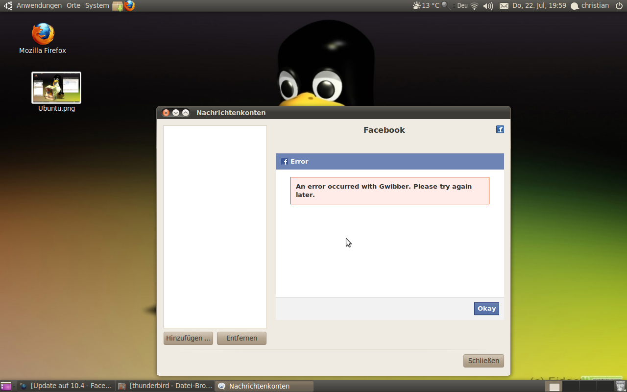
Task: Launch Firefox from the top panel
Action: 129,6
